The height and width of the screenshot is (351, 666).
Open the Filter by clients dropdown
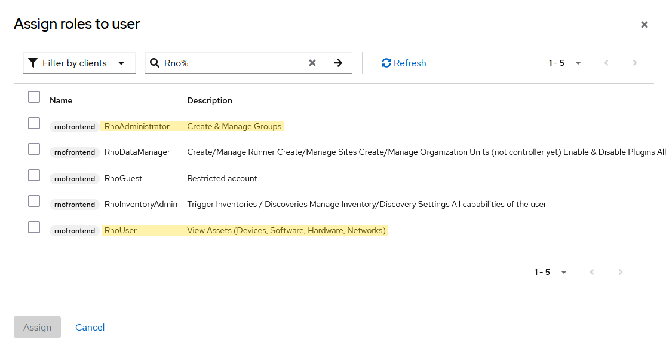click(79, 63)
